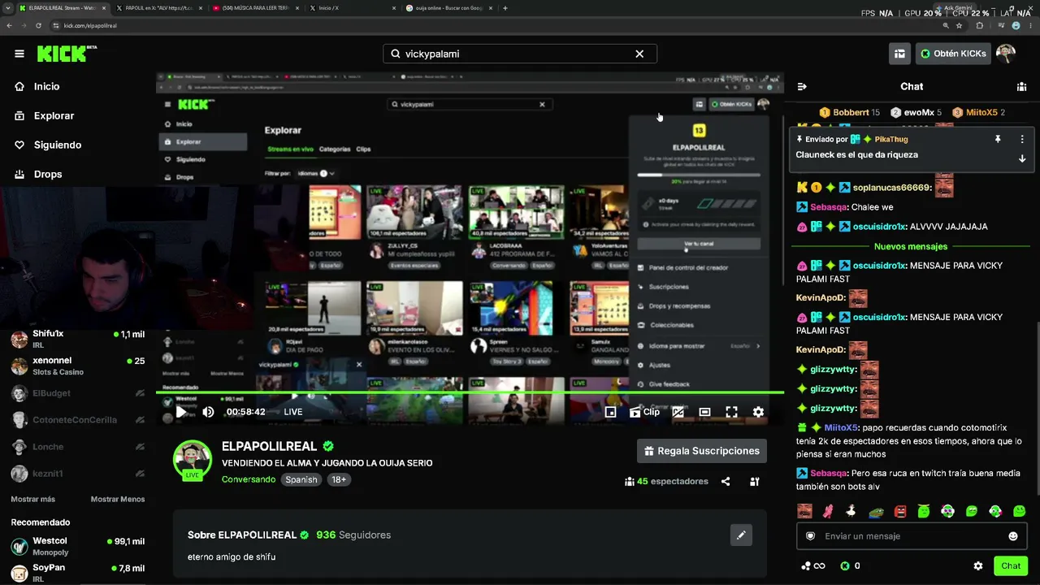1040x585 pixels.
Task: Click Regala Suscripciones button
Action: 703,451
